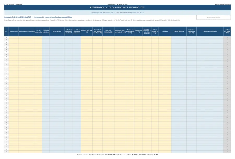The height and width of the screenshot is (159, 235).
Task: Click the "Temperatura (°C)" column header
Action: 138,31
